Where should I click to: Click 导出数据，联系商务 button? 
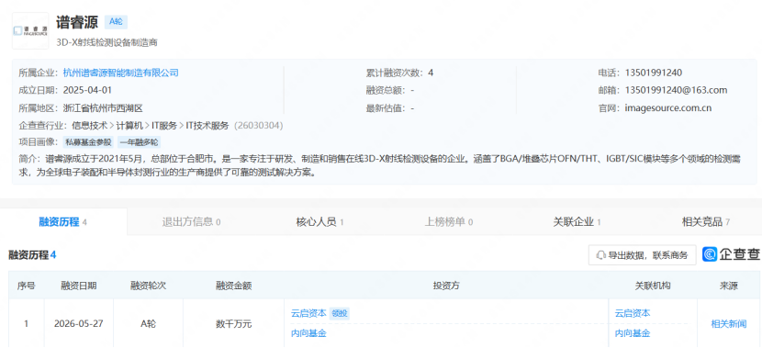(x=642, y=254)
